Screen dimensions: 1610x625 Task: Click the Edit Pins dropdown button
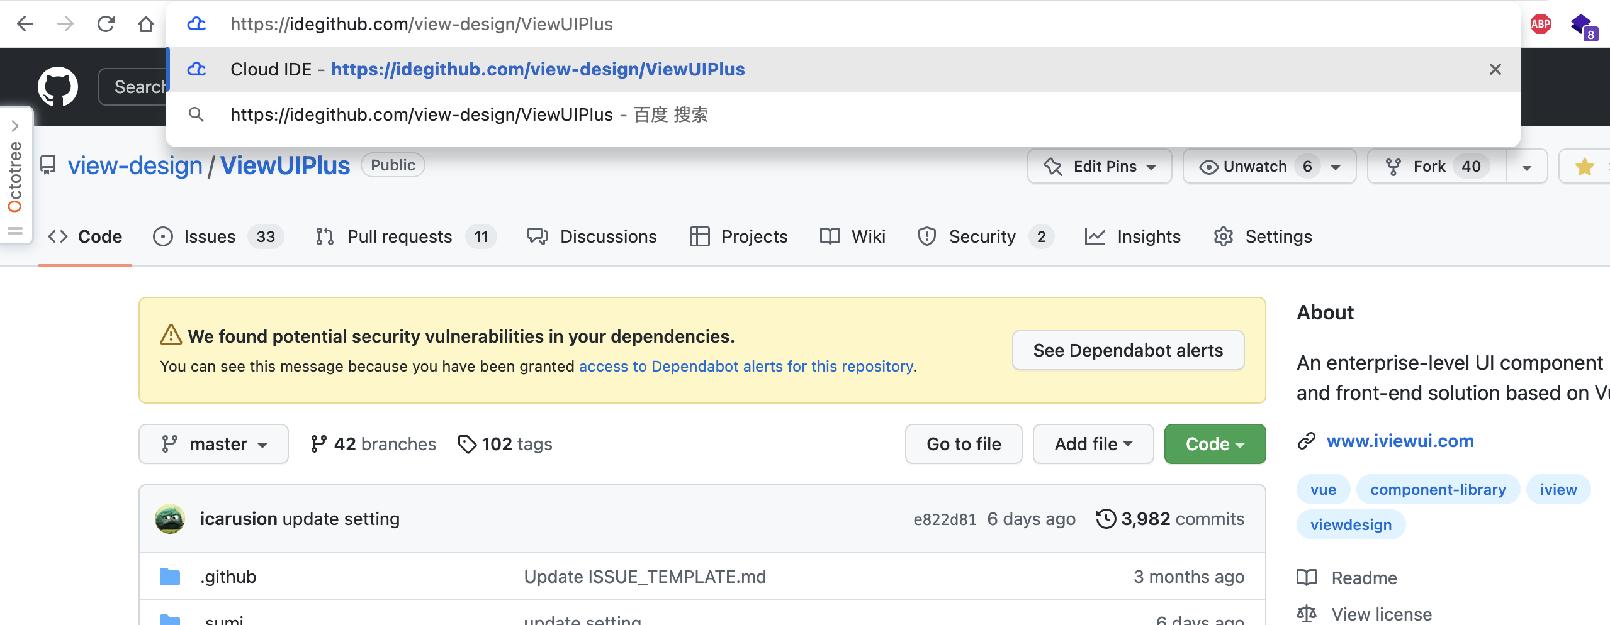coord(1100,167)
